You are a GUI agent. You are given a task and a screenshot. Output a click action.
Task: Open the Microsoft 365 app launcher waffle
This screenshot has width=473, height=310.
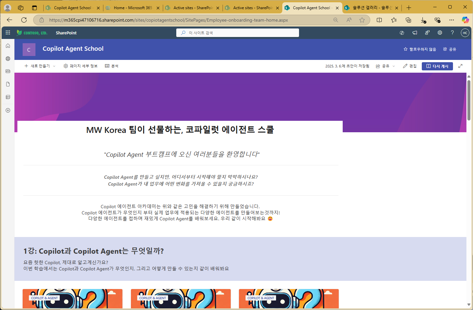coord(8,33)
